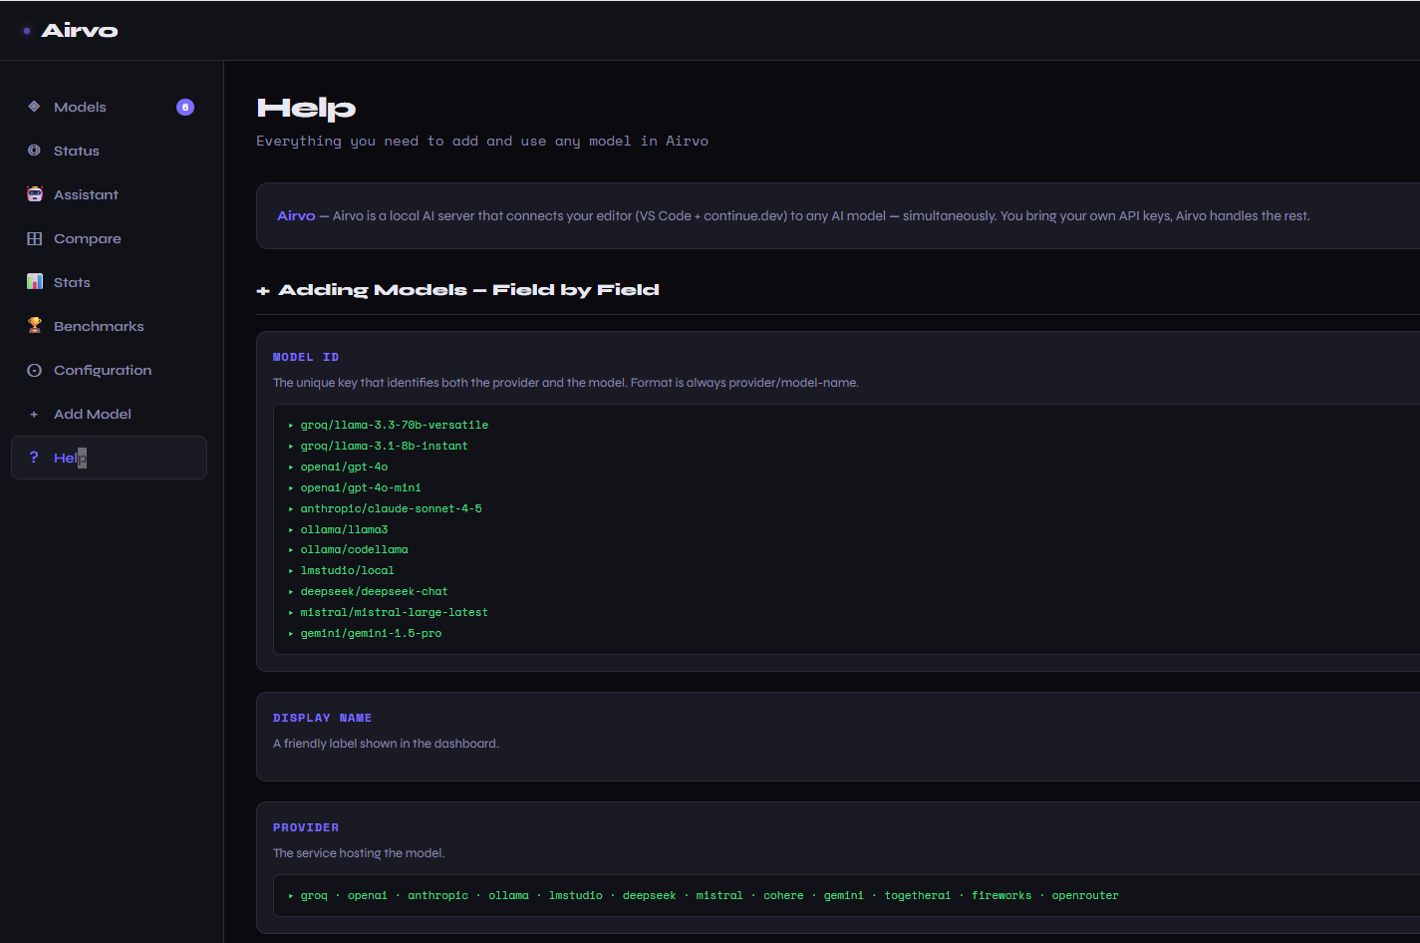Click the Models count badge

click(x=185, y=107)
